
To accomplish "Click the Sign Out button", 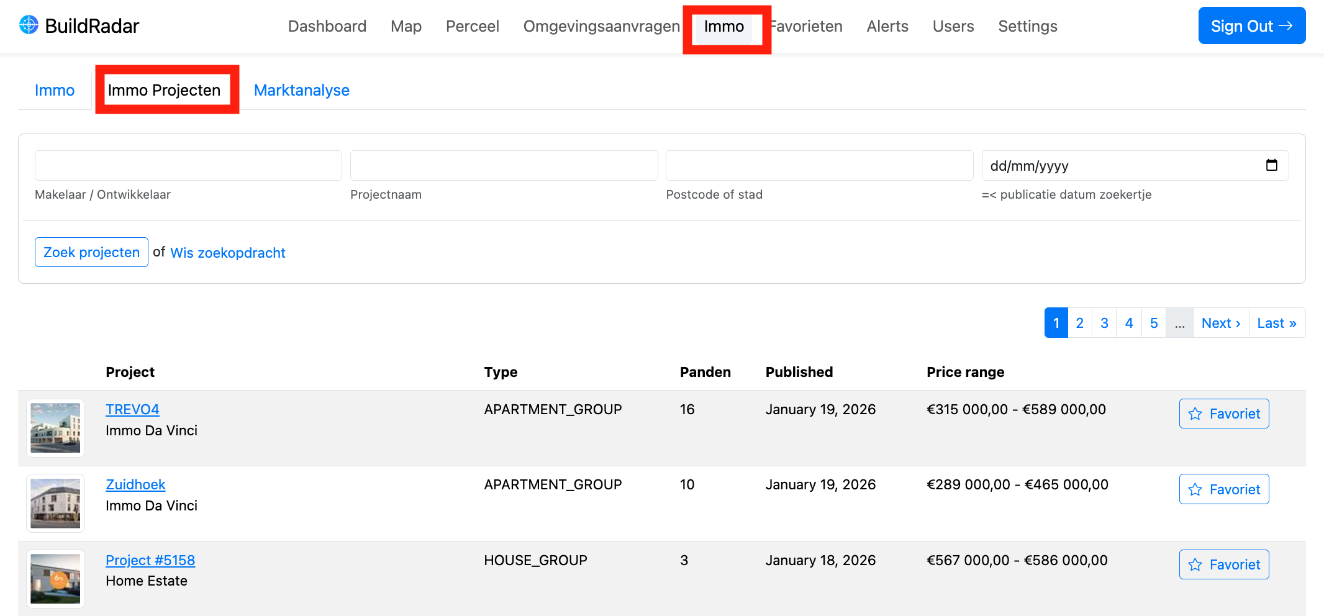I will [x=1251, y=26].
